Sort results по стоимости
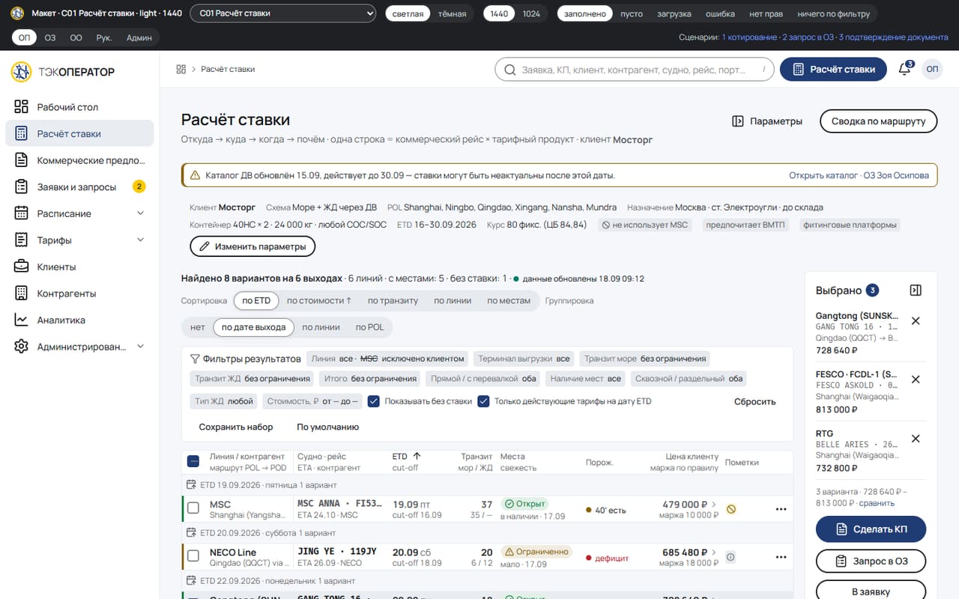The image size is (959, 599). coord(319,301)
